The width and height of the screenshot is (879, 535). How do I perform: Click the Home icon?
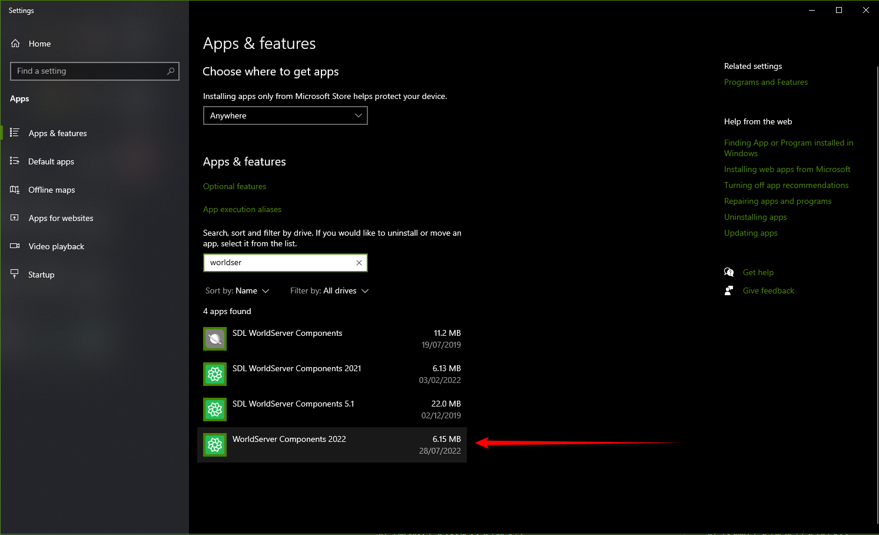(16, 43)
